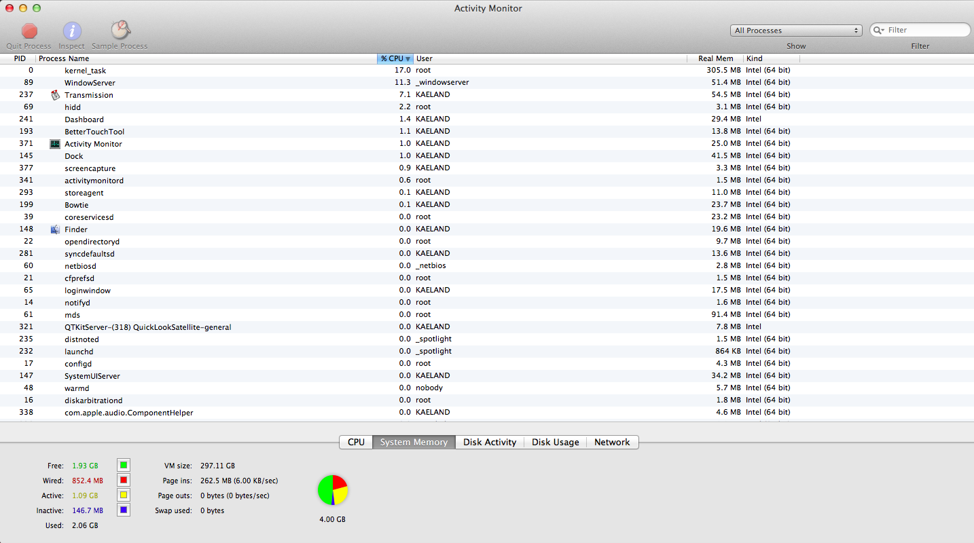The height and width of the screenshot is (543, 974).
Task: Select the kernel_task process row
Action: 487,71
